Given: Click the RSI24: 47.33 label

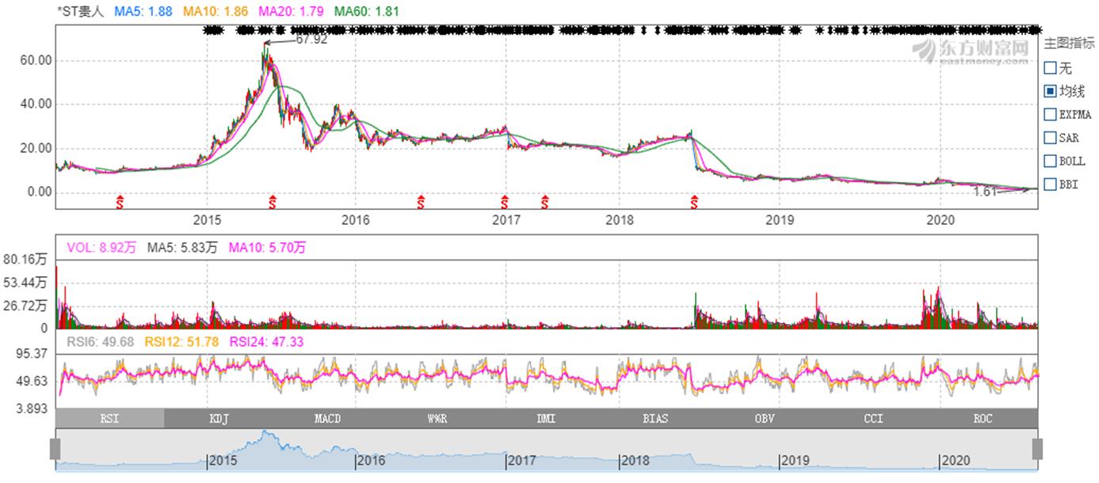Looking at the screenshot, I should coord(265,341).
